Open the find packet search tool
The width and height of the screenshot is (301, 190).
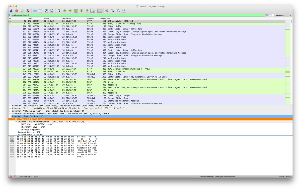coord(59,11)
